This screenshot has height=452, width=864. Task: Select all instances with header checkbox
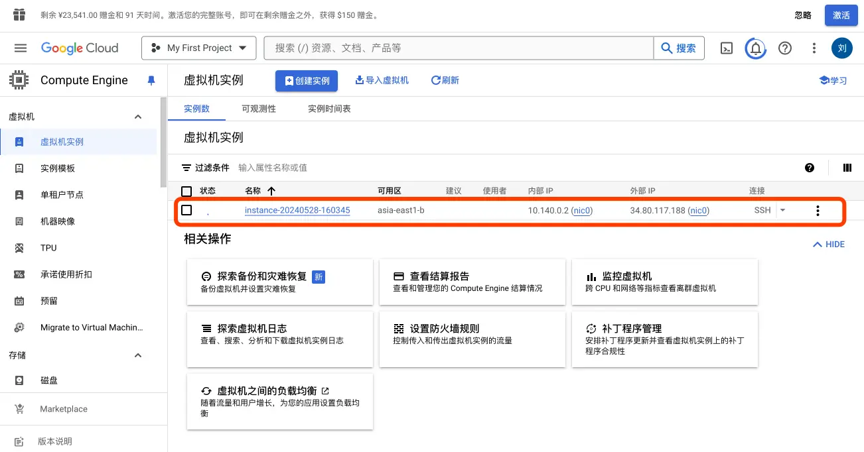(186, 192)
